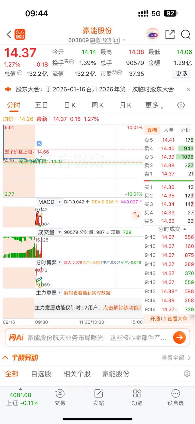
Task: Open the 分时博弈 indicator dropdown
Action: coord(49,263)
